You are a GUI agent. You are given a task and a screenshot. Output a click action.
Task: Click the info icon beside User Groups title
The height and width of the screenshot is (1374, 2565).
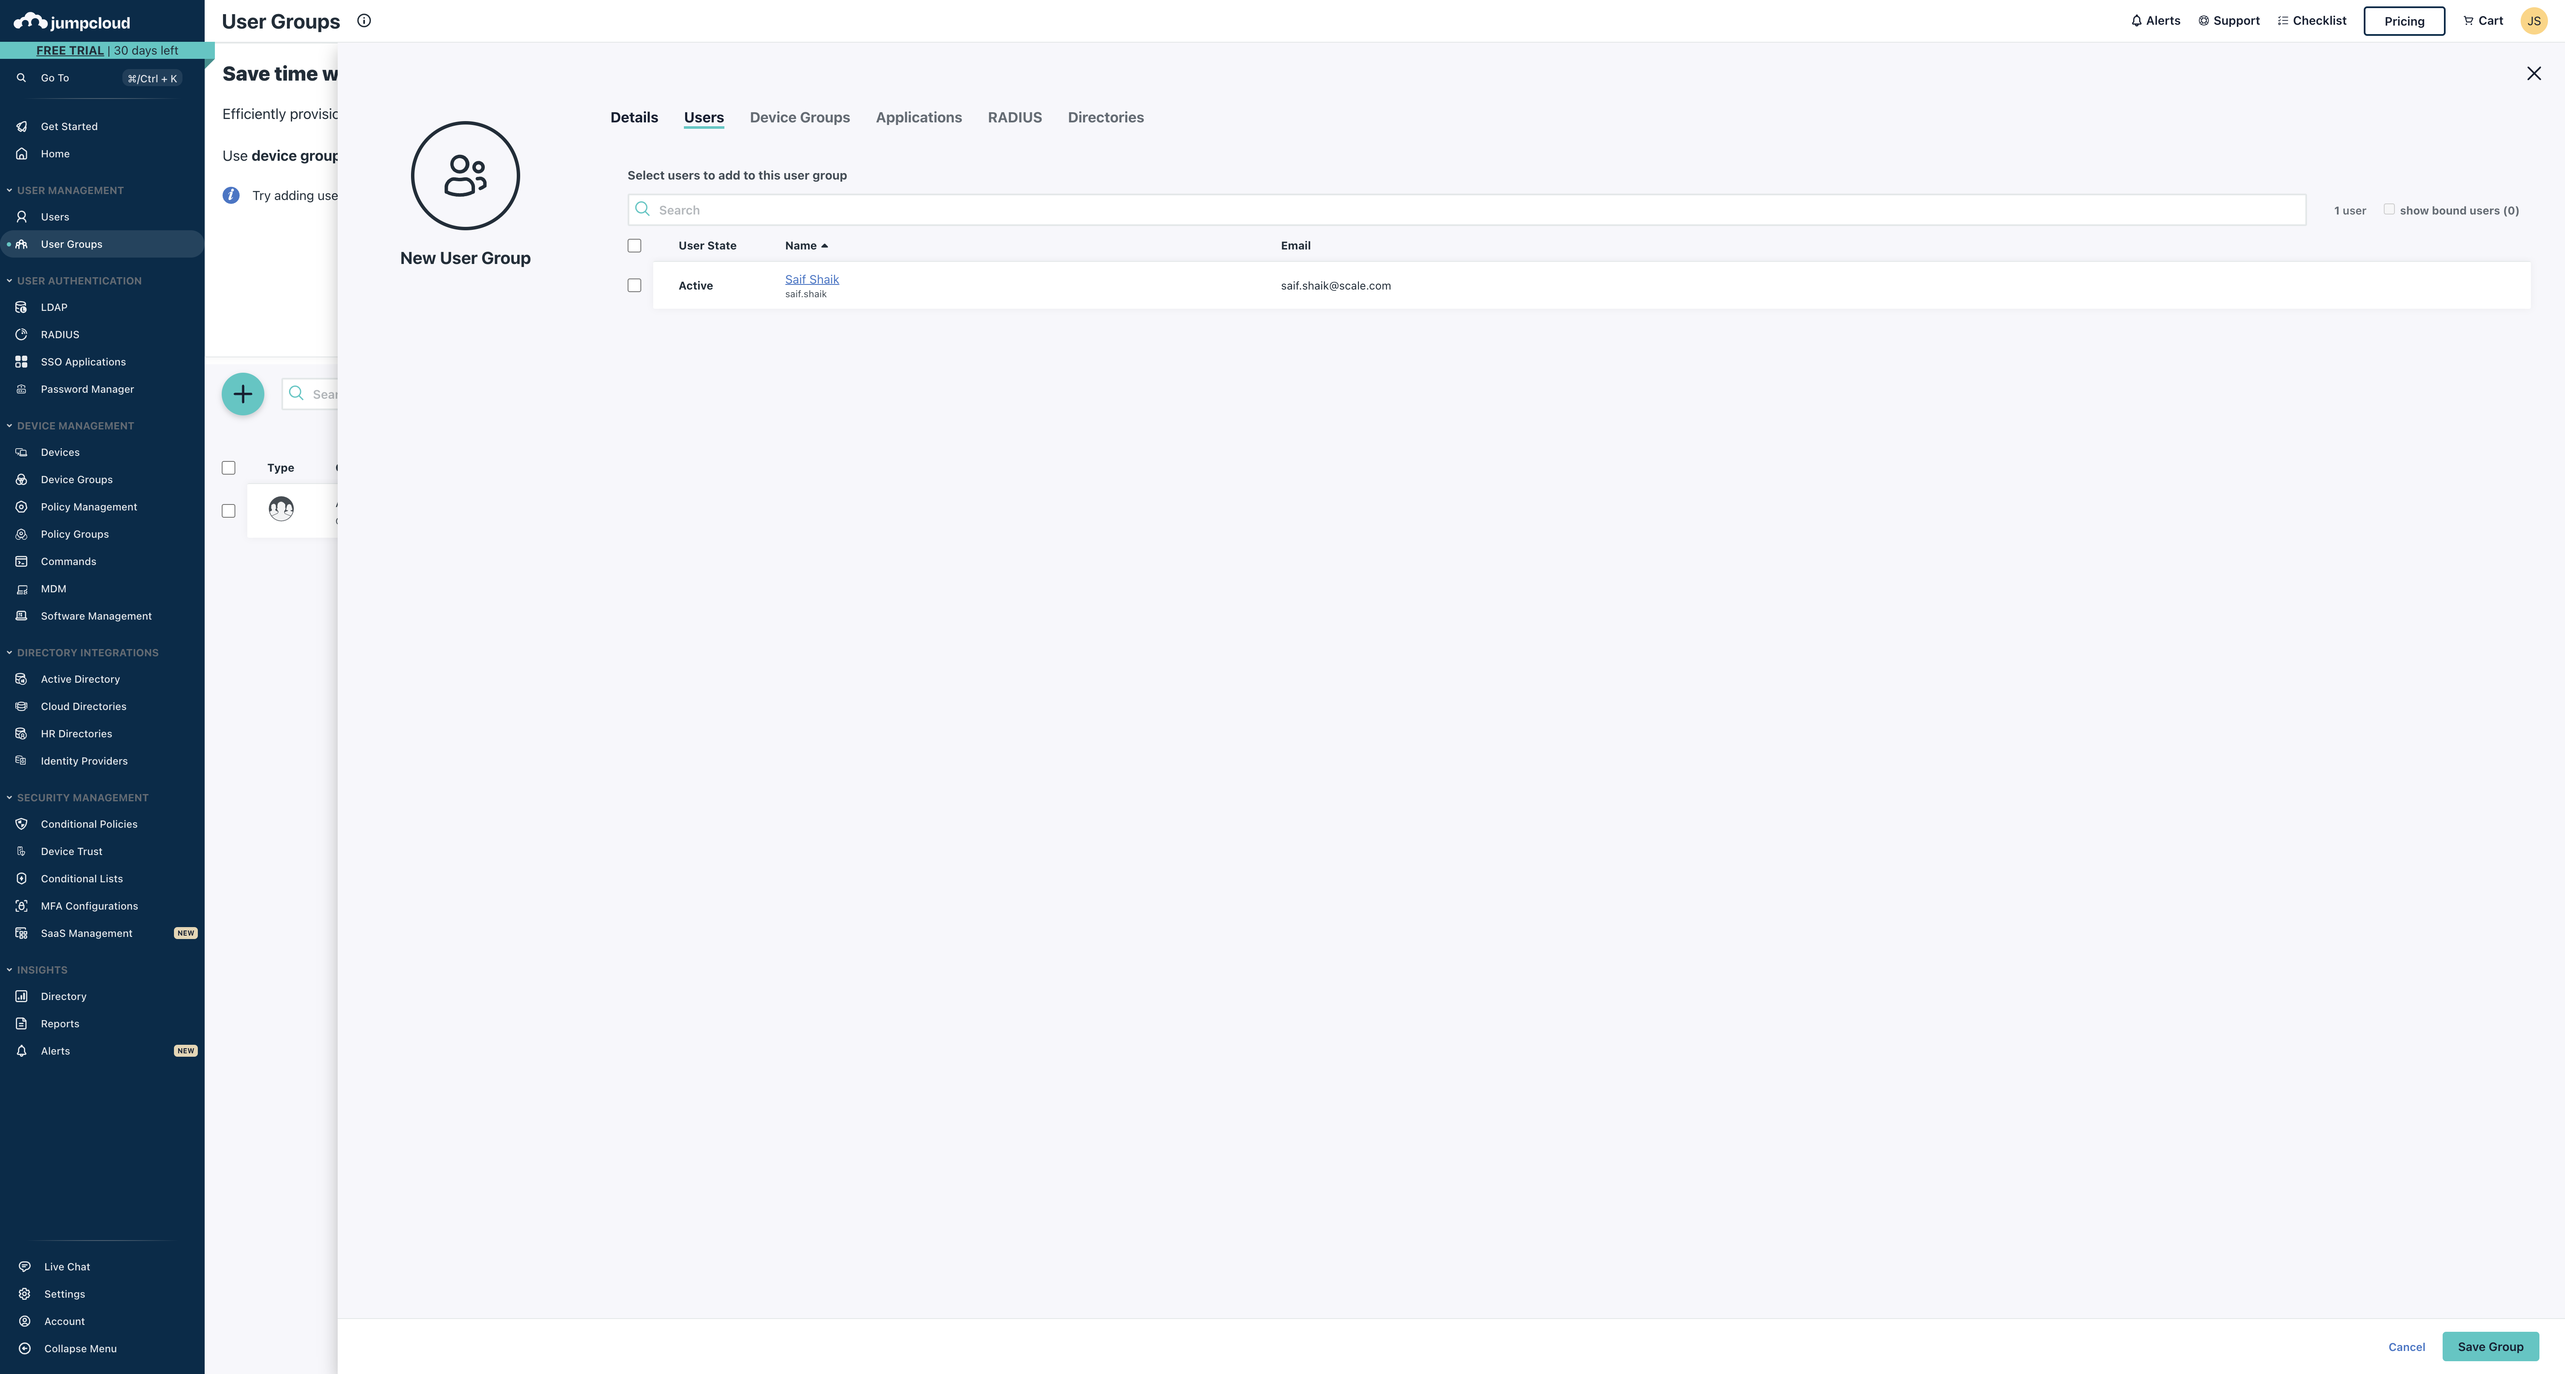[x=365, y=21]
